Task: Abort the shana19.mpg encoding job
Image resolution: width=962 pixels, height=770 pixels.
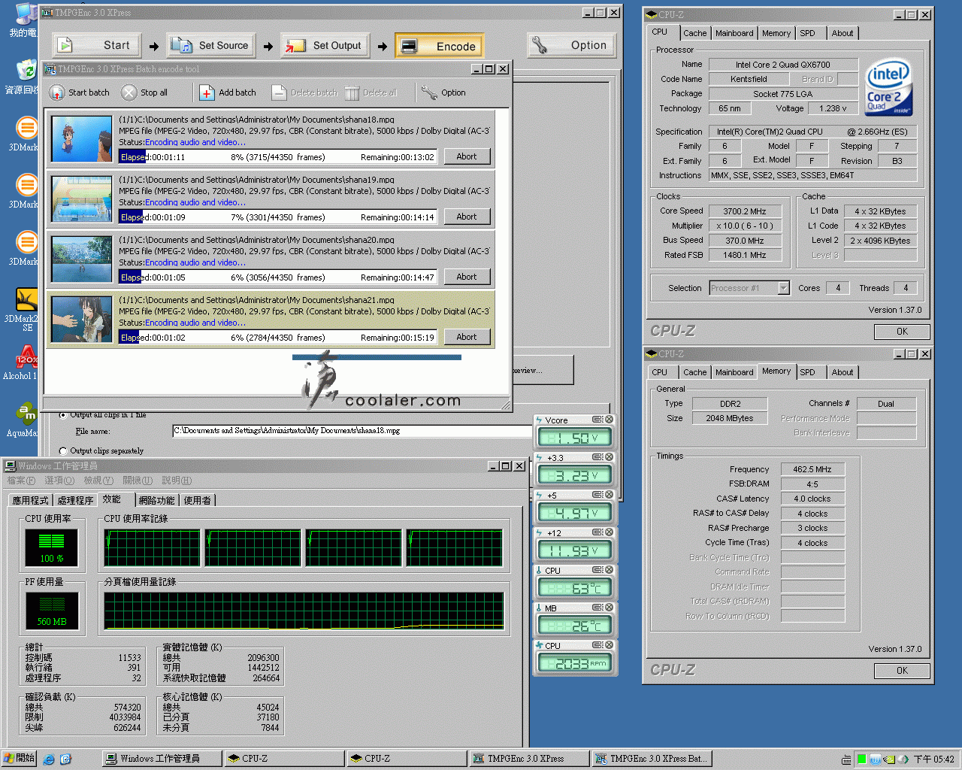Action: 467,217
